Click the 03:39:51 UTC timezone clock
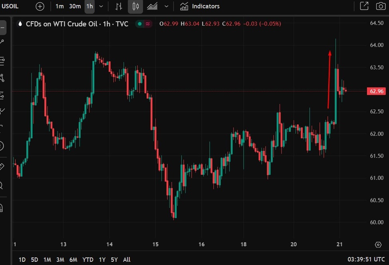The height and width of the screenshot is (265, 389). pos(367,259)
